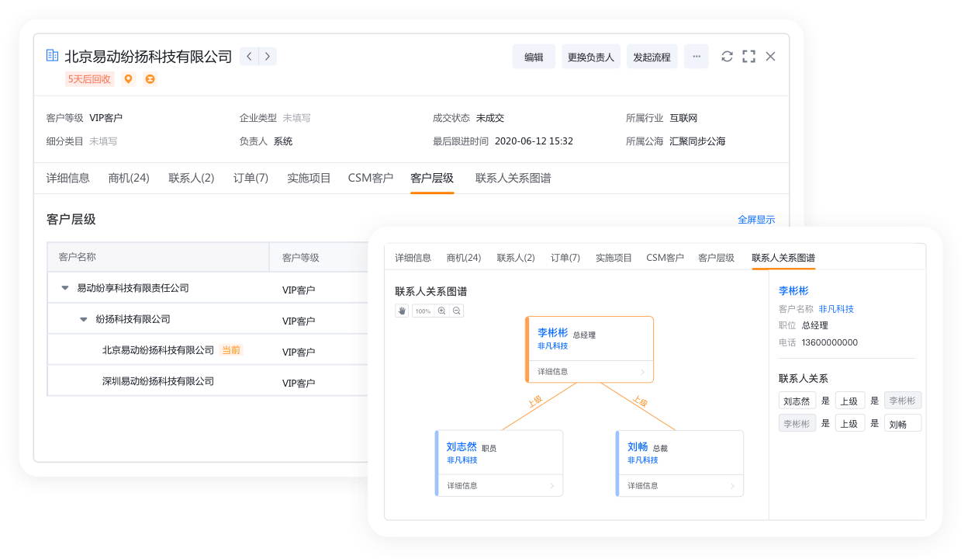Viewport: 968px width, 559px height.
Task: Click the 非凡科技 customer name link in side panel
Action: coord(836,309)
